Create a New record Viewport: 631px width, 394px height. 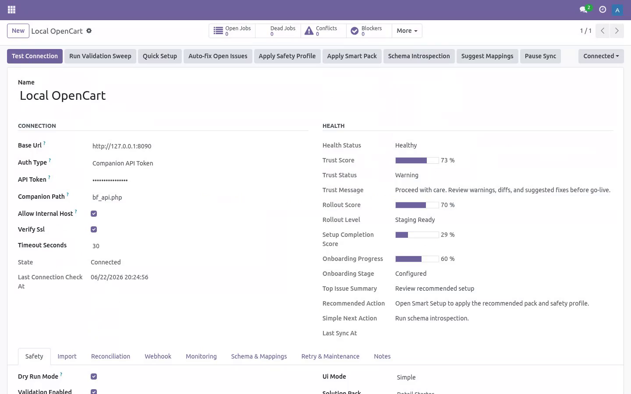(x=18, y=31)
